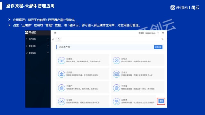Go to tabs left with double-chevron
Screen dimensions: 205x115
pyautogui.click(x=53, y=39)
